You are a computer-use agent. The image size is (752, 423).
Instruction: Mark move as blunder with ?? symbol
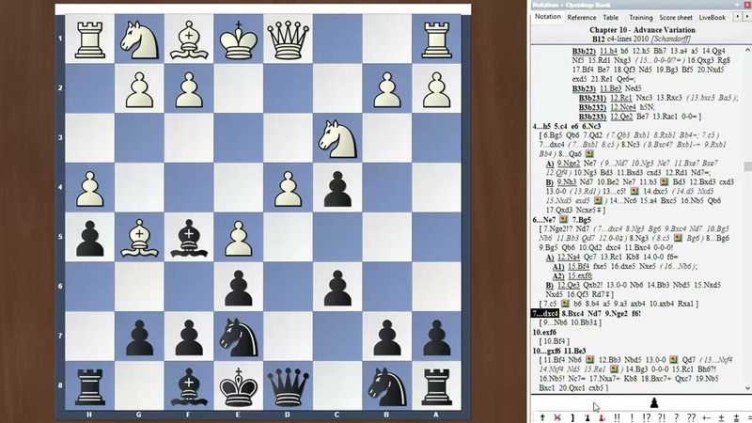click(x=691, y=416)
